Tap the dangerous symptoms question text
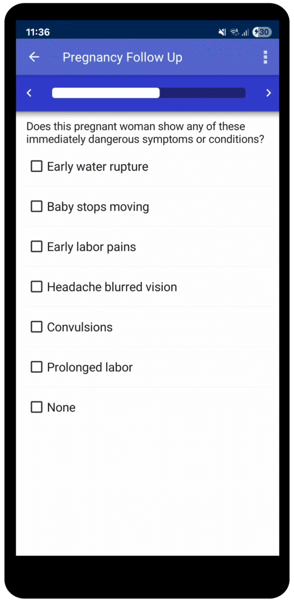The width and height of the screenshot is (294, 602). pyautogui.click(x=145, y=133)
